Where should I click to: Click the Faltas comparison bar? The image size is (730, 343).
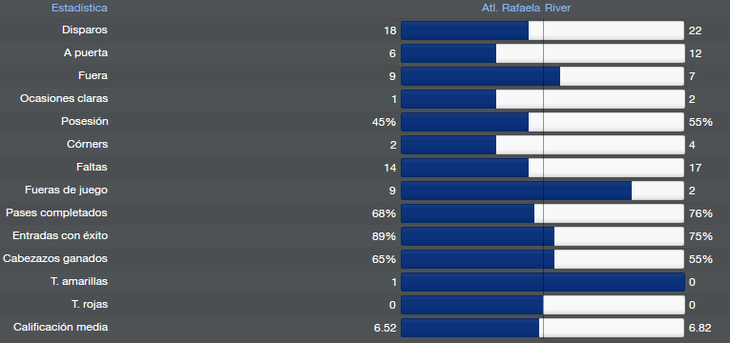(542, 168)
